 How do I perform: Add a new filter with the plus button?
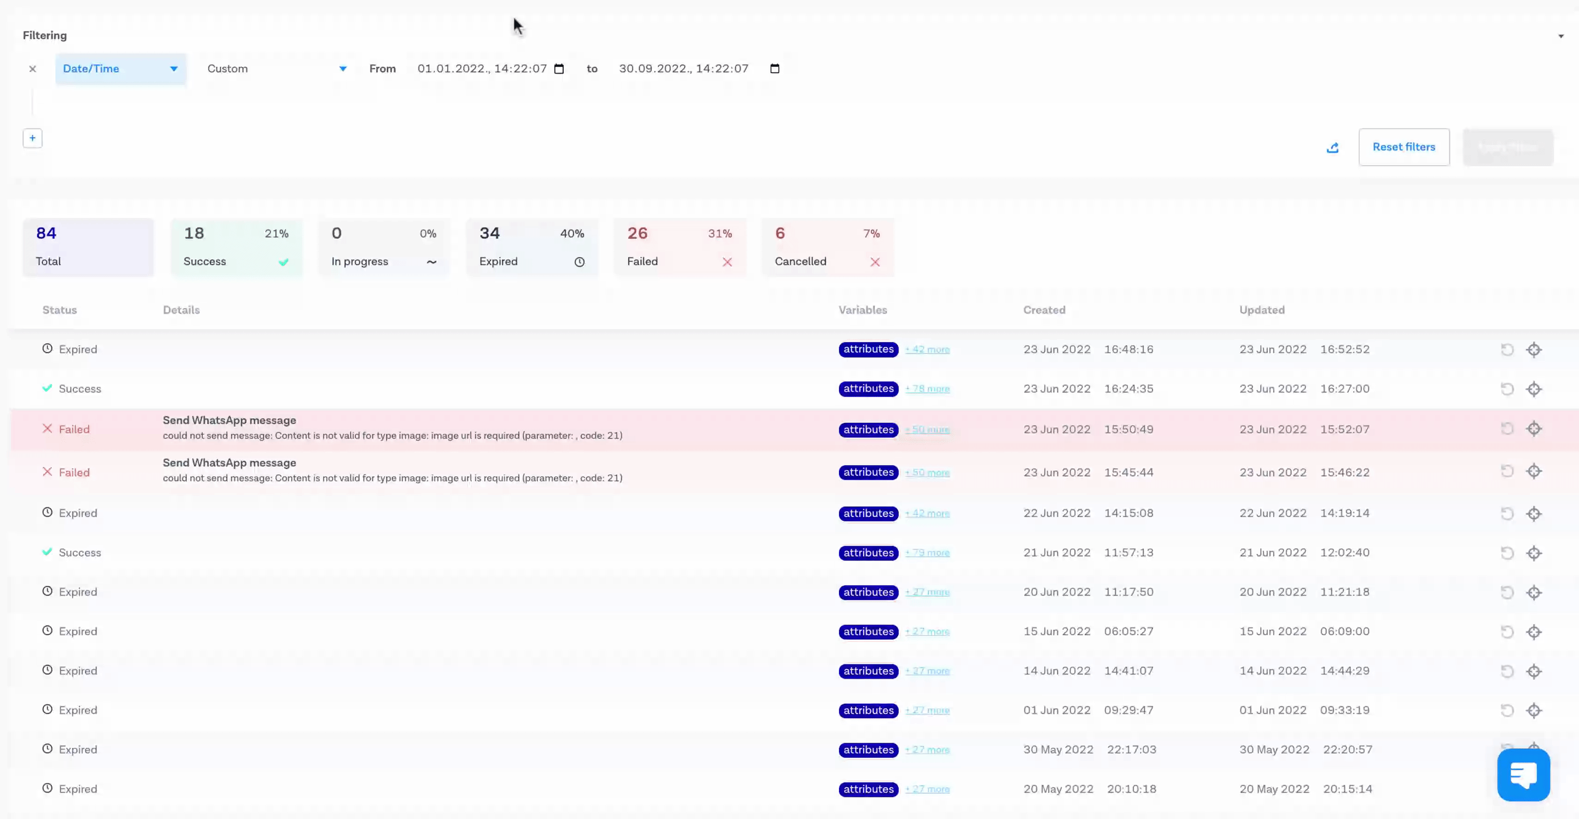click(32, 139)
